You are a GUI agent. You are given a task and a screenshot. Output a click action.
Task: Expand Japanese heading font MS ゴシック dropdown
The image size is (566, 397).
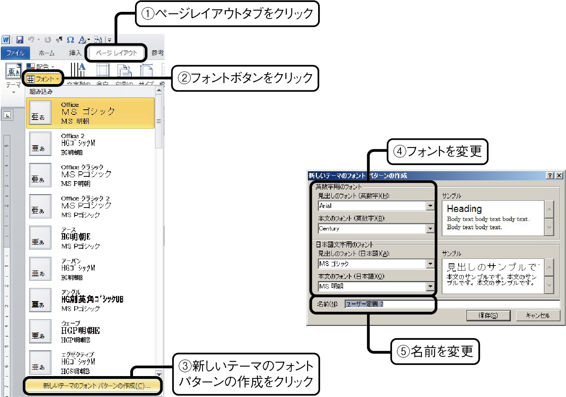coord(430,264)
